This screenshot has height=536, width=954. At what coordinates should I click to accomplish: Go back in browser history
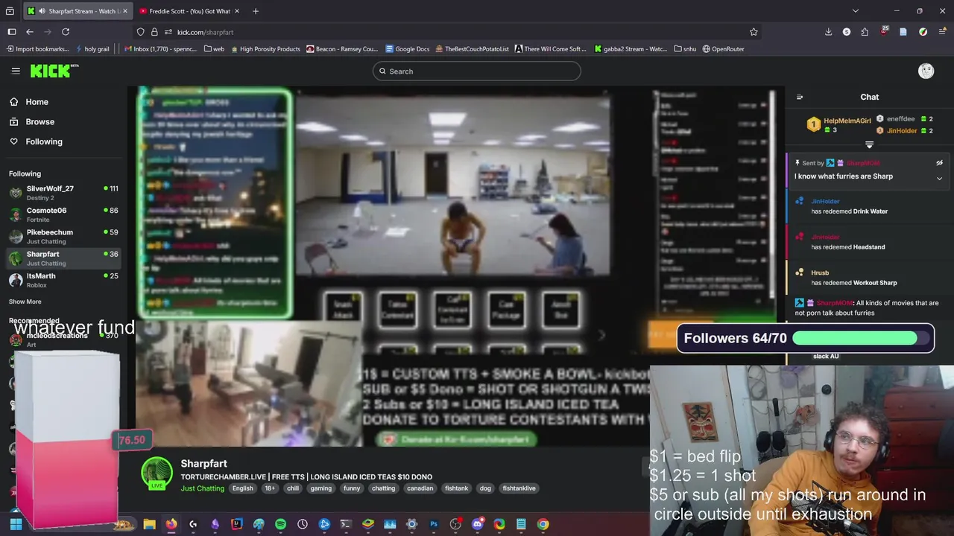coord(30,32)
